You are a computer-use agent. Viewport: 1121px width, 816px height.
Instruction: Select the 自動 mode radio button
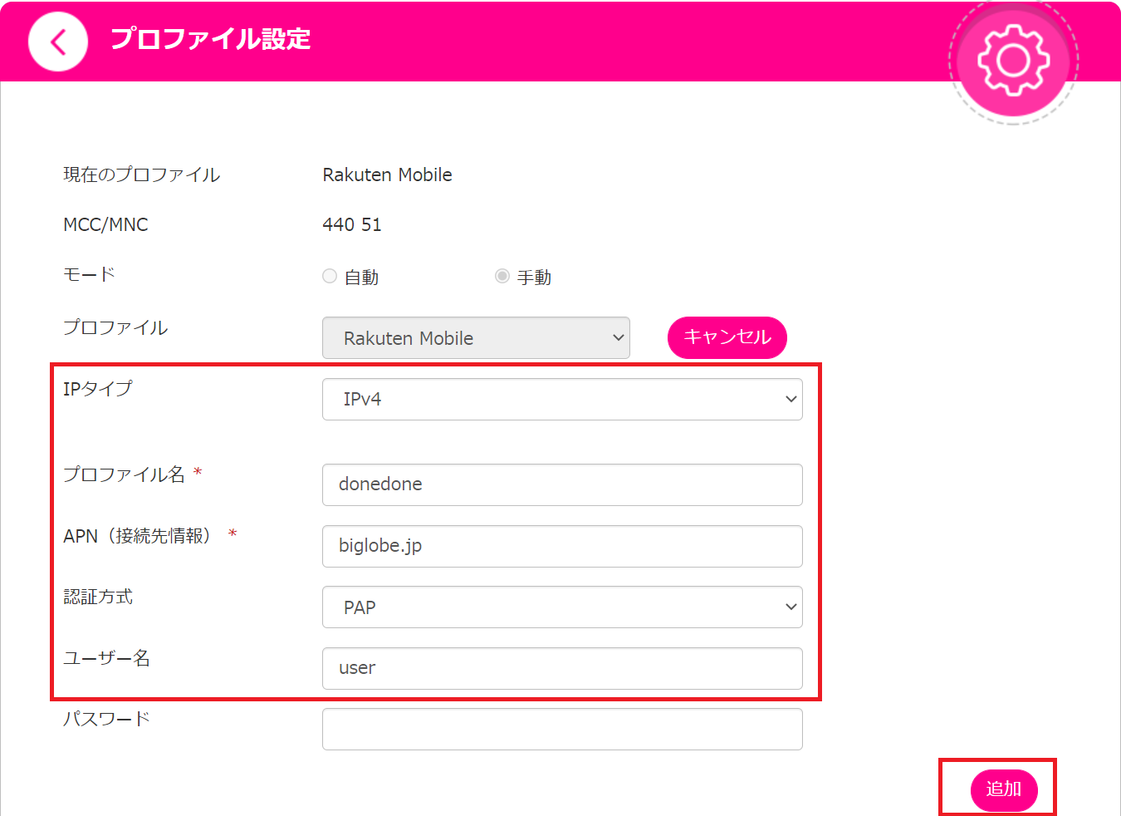tap(330, 276)
